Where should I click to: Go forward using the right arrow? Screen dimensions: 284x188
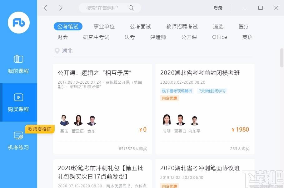coord(61,8)
